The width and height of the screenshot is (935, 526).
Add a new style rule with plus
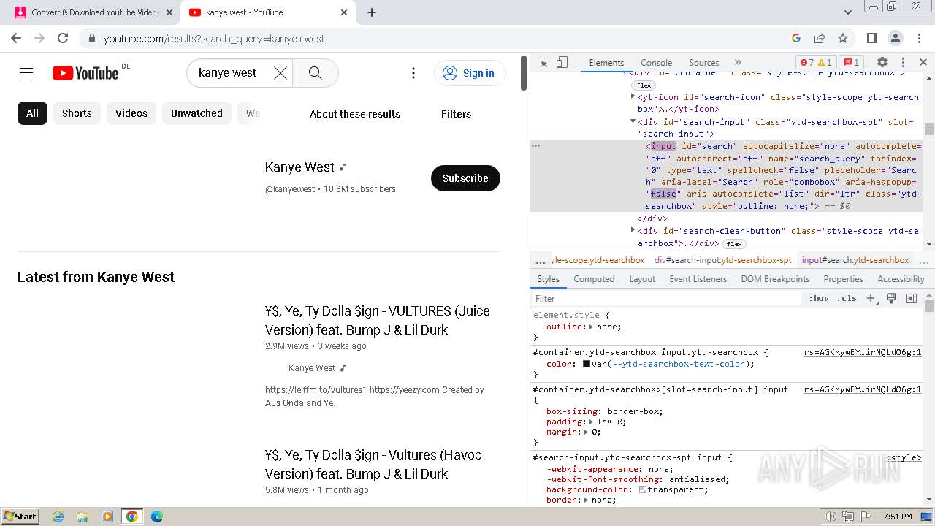pos(871,298)
